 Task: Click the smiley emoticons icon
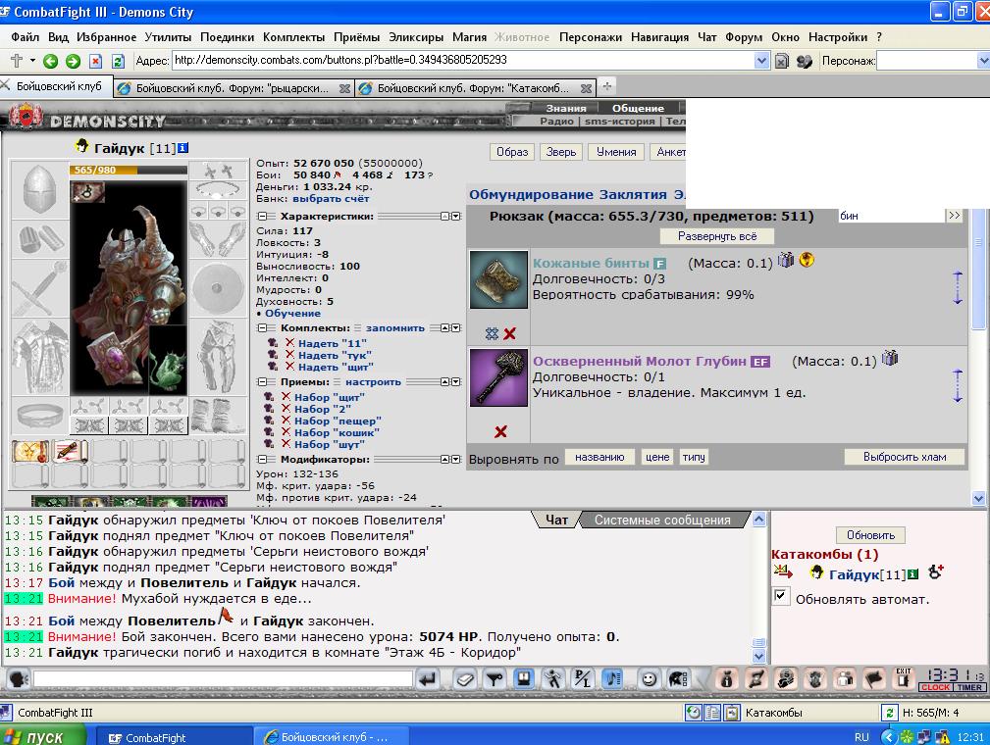pyautogui.click(x=648, y=678)
